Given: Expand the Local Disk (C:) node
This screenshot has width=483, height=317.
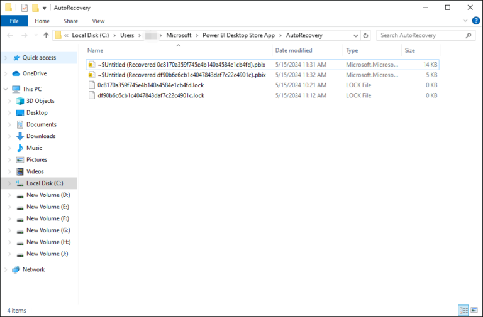Looking at the screenshot, I should coord(9,183).
